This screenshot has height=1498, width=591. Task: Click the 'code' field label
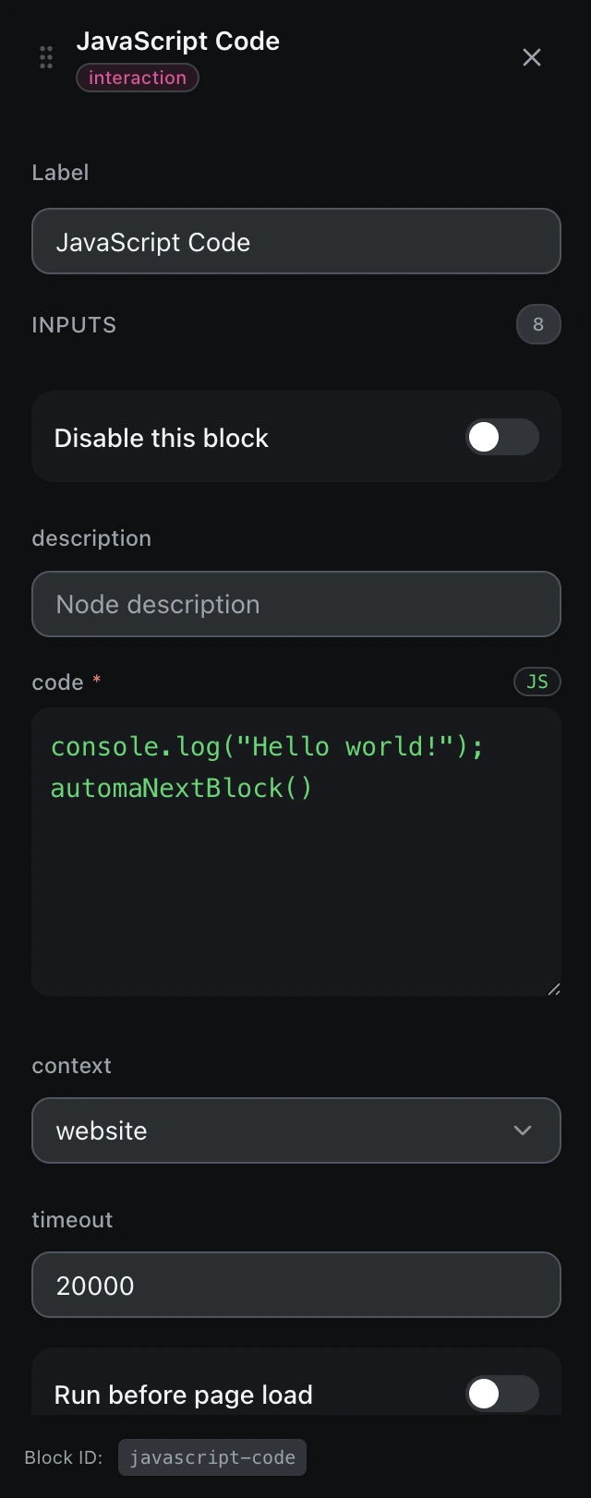tap(58, 683)
